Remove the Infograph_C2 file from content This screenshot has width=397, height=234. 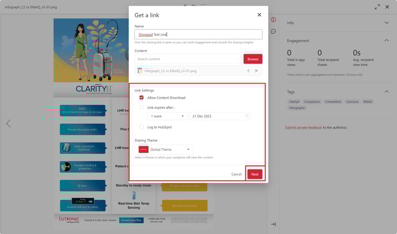256,71
